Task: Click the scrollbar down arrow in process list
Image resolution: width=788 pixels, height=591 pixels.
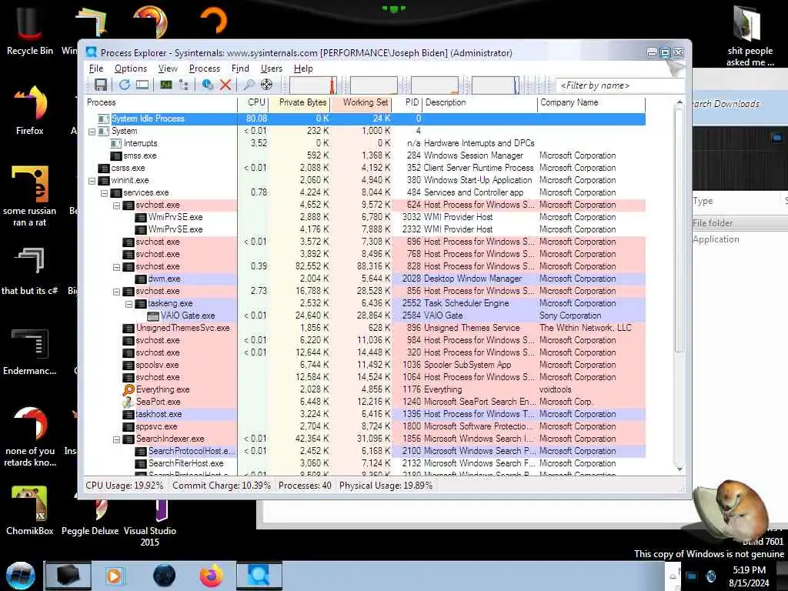Action: click(x=679, y=469)
